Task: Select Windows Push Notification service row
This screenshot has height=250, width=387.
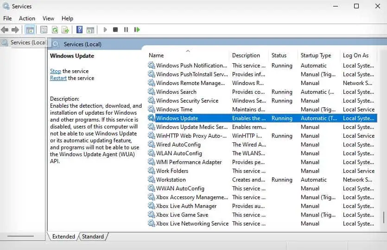Action: (262, 66)
